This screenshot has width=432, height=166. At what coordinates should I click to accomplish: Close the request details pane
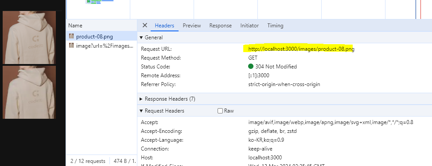[x=144, y=26]
